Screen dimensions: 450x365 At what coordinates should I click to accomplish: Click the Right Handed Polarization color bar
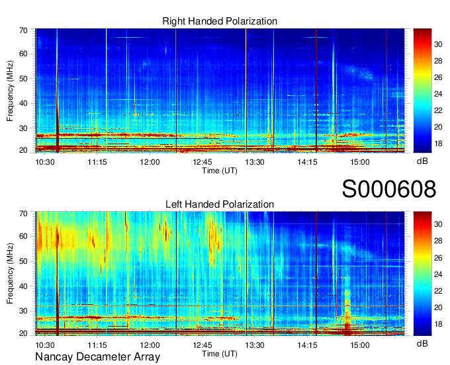[x=422, y=91]
